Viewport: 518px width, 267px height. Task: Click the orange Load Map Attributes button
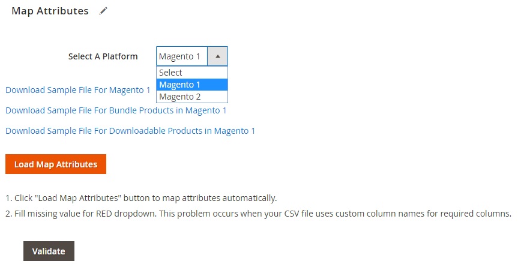point(56,164)
